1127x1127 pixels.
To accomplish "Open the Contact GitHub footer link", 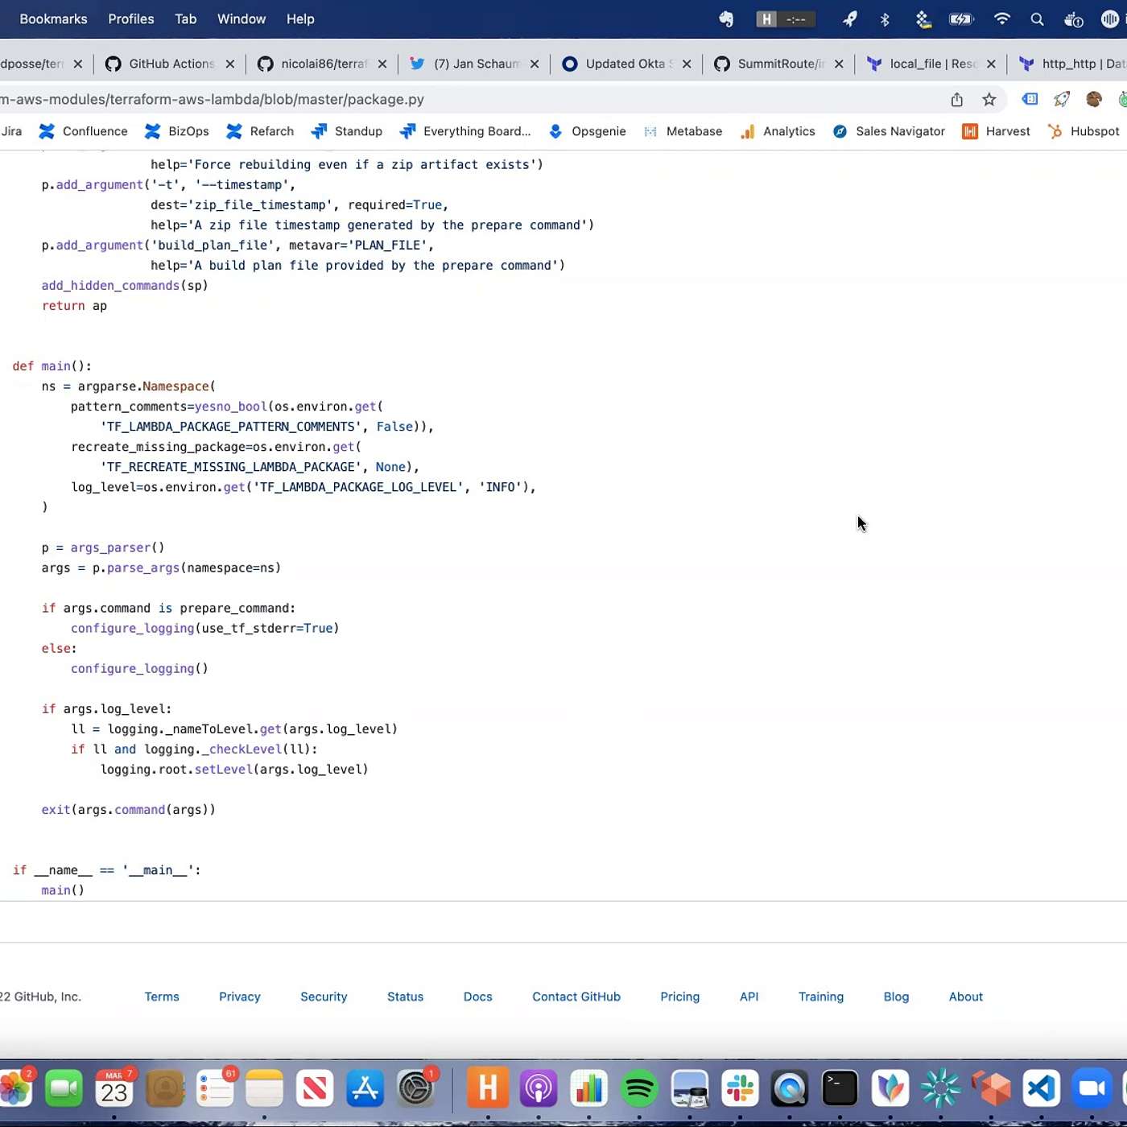I will [x=576, y=997].
